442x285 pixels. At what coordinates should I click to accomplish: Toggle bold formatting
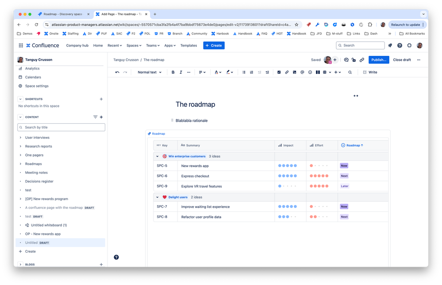[x=173, y=72]
